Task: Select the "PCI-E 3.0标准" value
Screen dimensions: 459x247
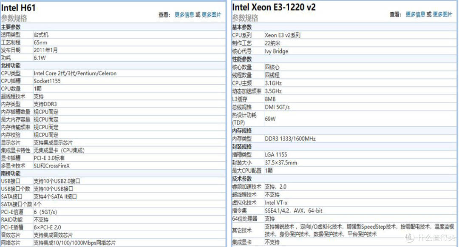Action: pos(49,158)
